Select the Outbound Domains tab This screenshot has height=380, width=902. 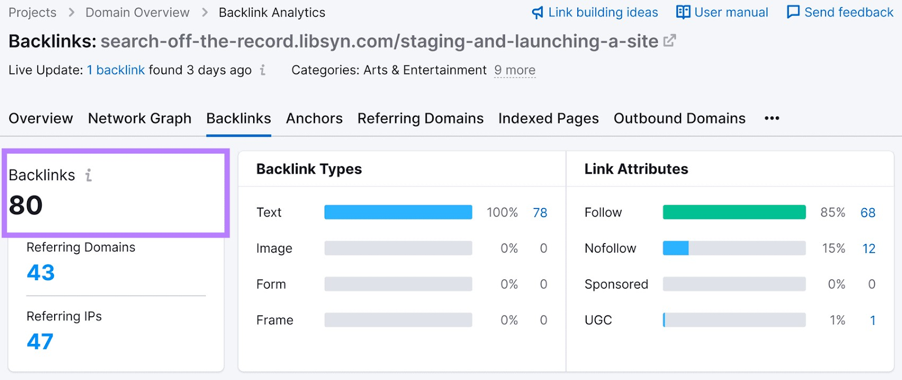pos(679,118)
